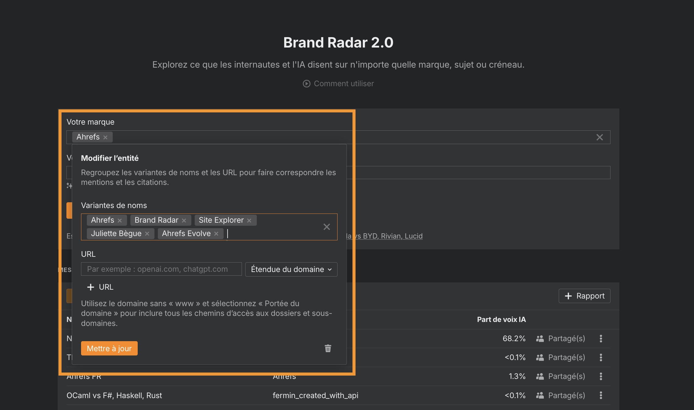Remove the Juliette Bègue name variant
The width and height of the screenshot is (694, 410).
[147, 233]
